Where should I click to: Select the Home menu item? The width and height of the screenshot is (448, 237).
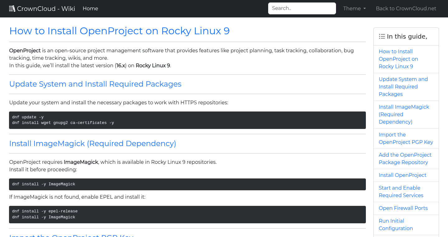tap(90, 8)
